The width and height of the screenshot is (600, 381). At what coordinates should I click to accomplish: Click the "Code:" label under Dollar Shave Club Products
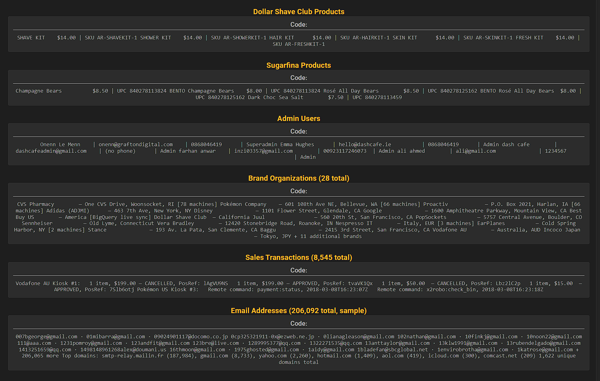coord(299,25)
